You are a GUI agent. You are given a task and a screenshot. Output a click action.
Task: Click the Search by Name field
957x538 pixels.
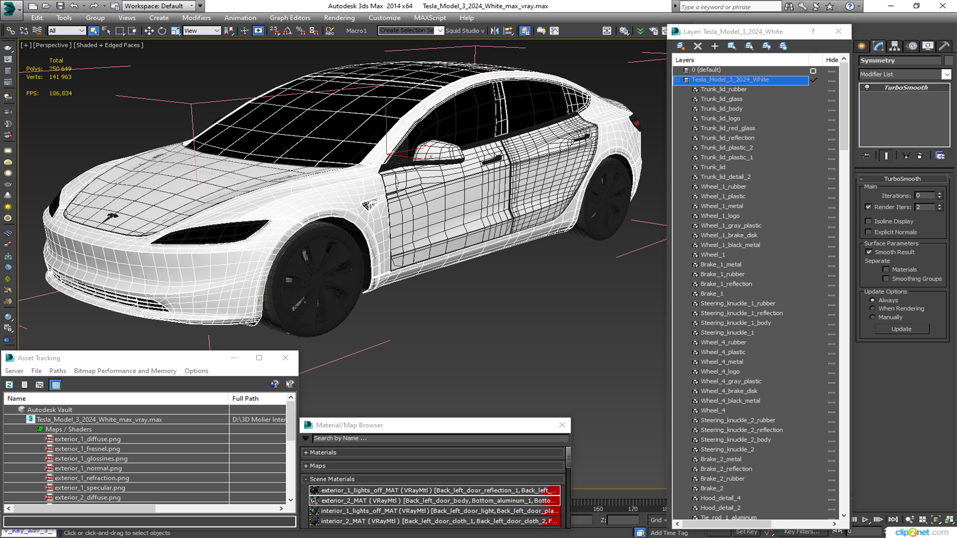coord(440,438)
